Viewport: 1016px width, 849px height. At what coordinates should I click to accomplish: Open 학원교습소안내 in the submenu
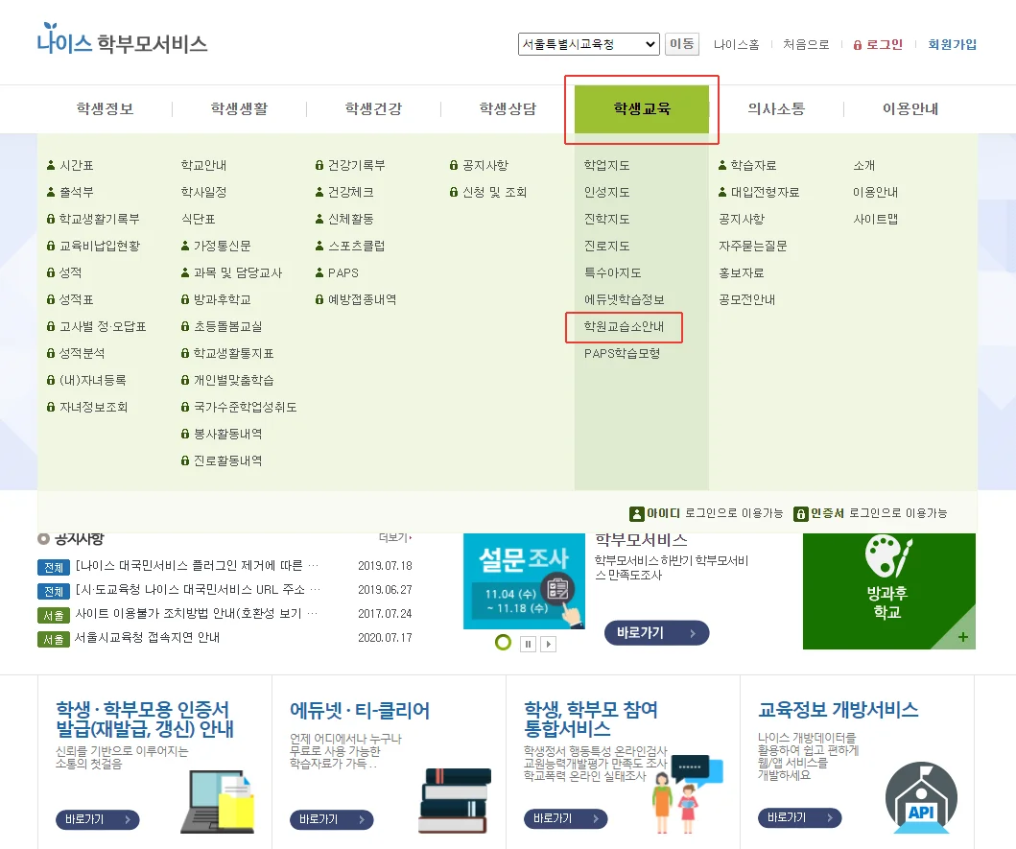click(x=624, y=326)
